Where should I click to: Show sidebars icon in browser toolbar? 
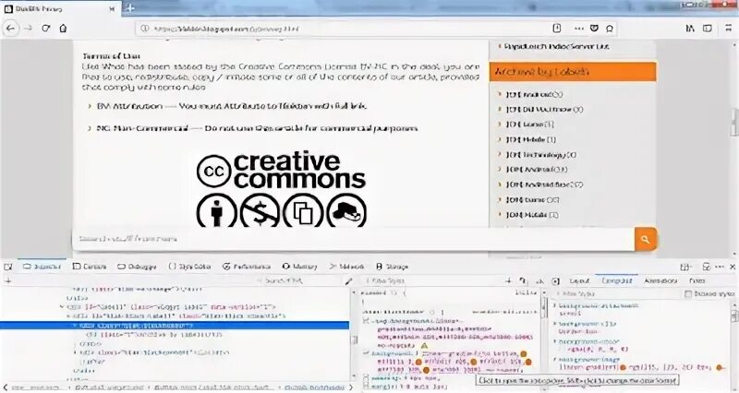[708, 29]
